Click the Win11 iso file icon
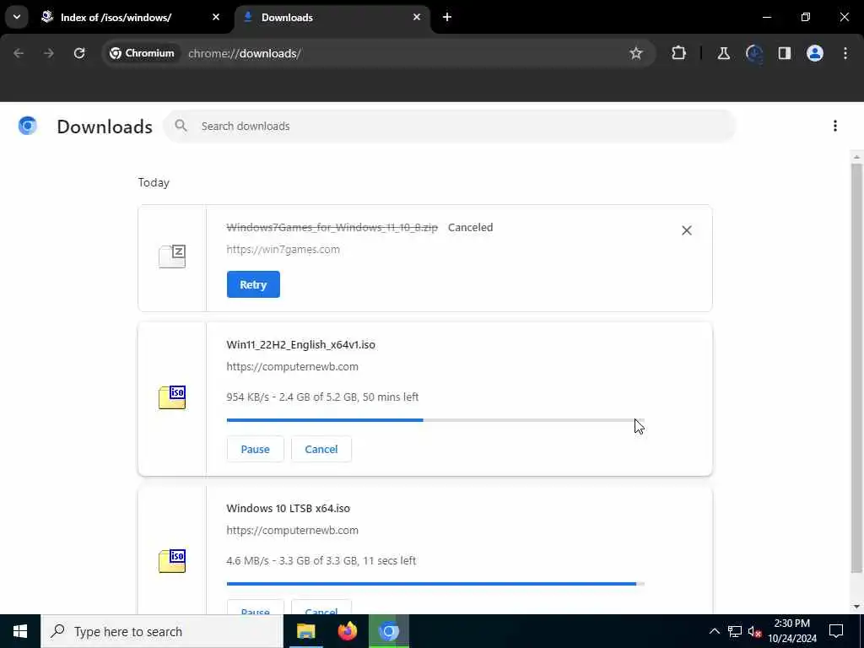Screen dimensions: 864x648 pos(172,397)
